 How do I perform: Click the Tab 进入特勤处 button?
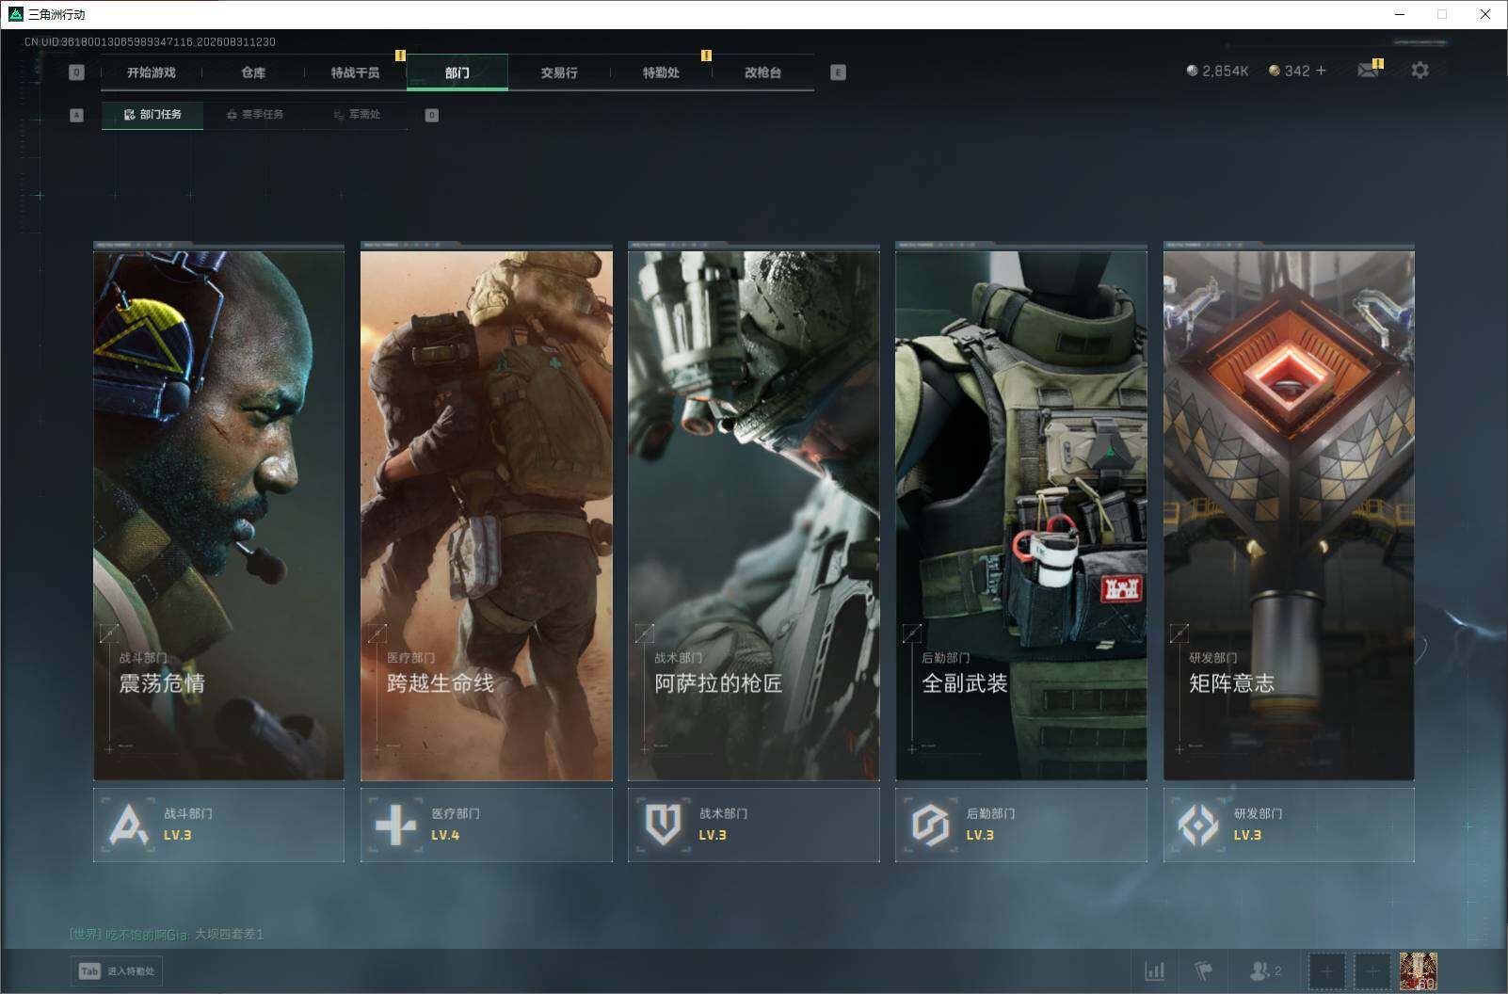[117, 971]
